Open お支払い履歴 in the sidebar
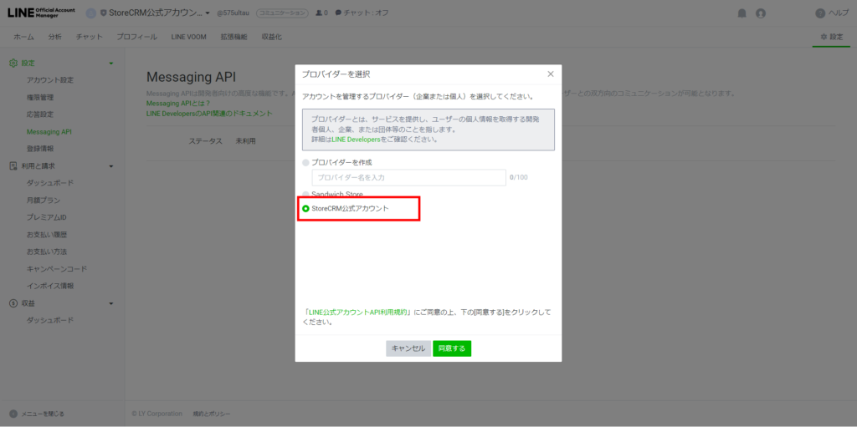 [47, 235]
